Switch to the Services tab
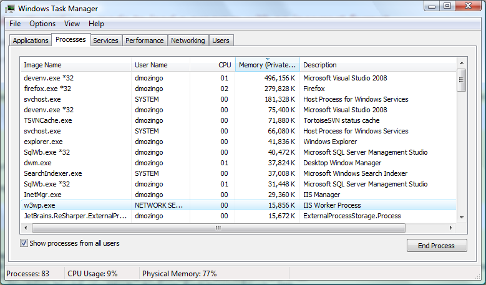The width and height of the screenshot is (486, 285). coord(105,41)
